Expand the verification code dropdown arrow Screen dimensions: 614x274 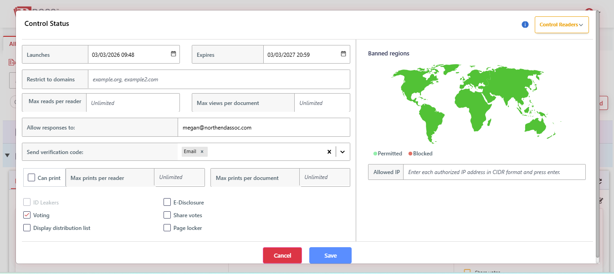pyautogui.click(x=343, y=152)
